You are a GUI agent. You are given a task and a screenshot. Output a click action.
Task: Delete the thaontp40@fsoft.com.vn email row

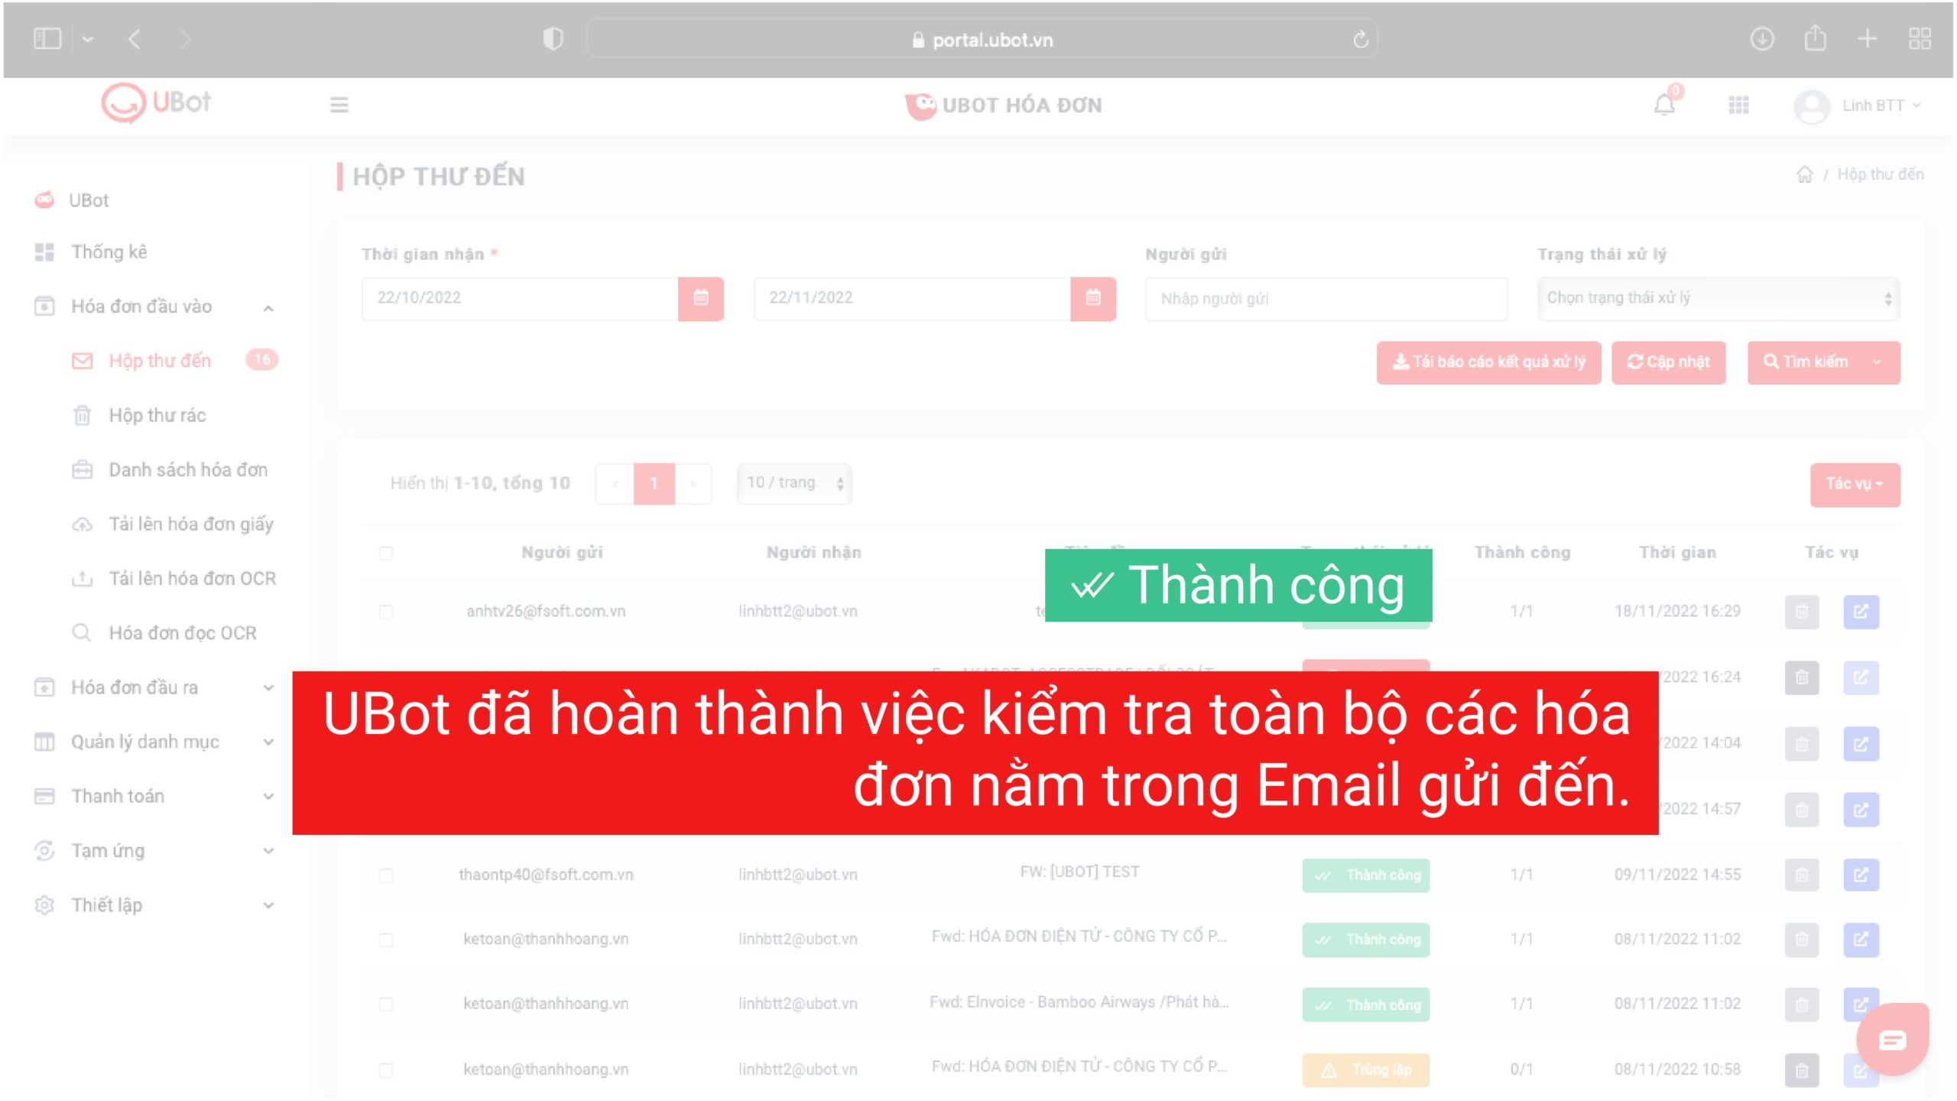coord(1801,875)
